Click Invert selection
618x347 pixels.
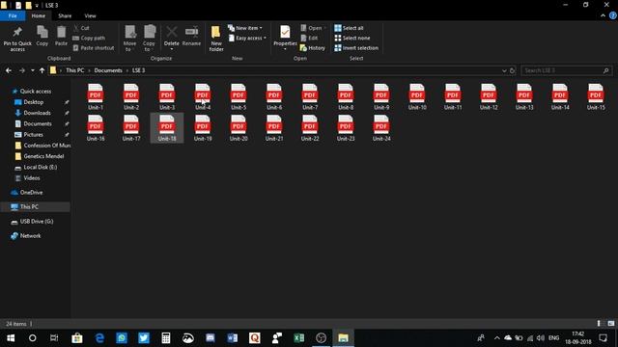pos(356,48)
